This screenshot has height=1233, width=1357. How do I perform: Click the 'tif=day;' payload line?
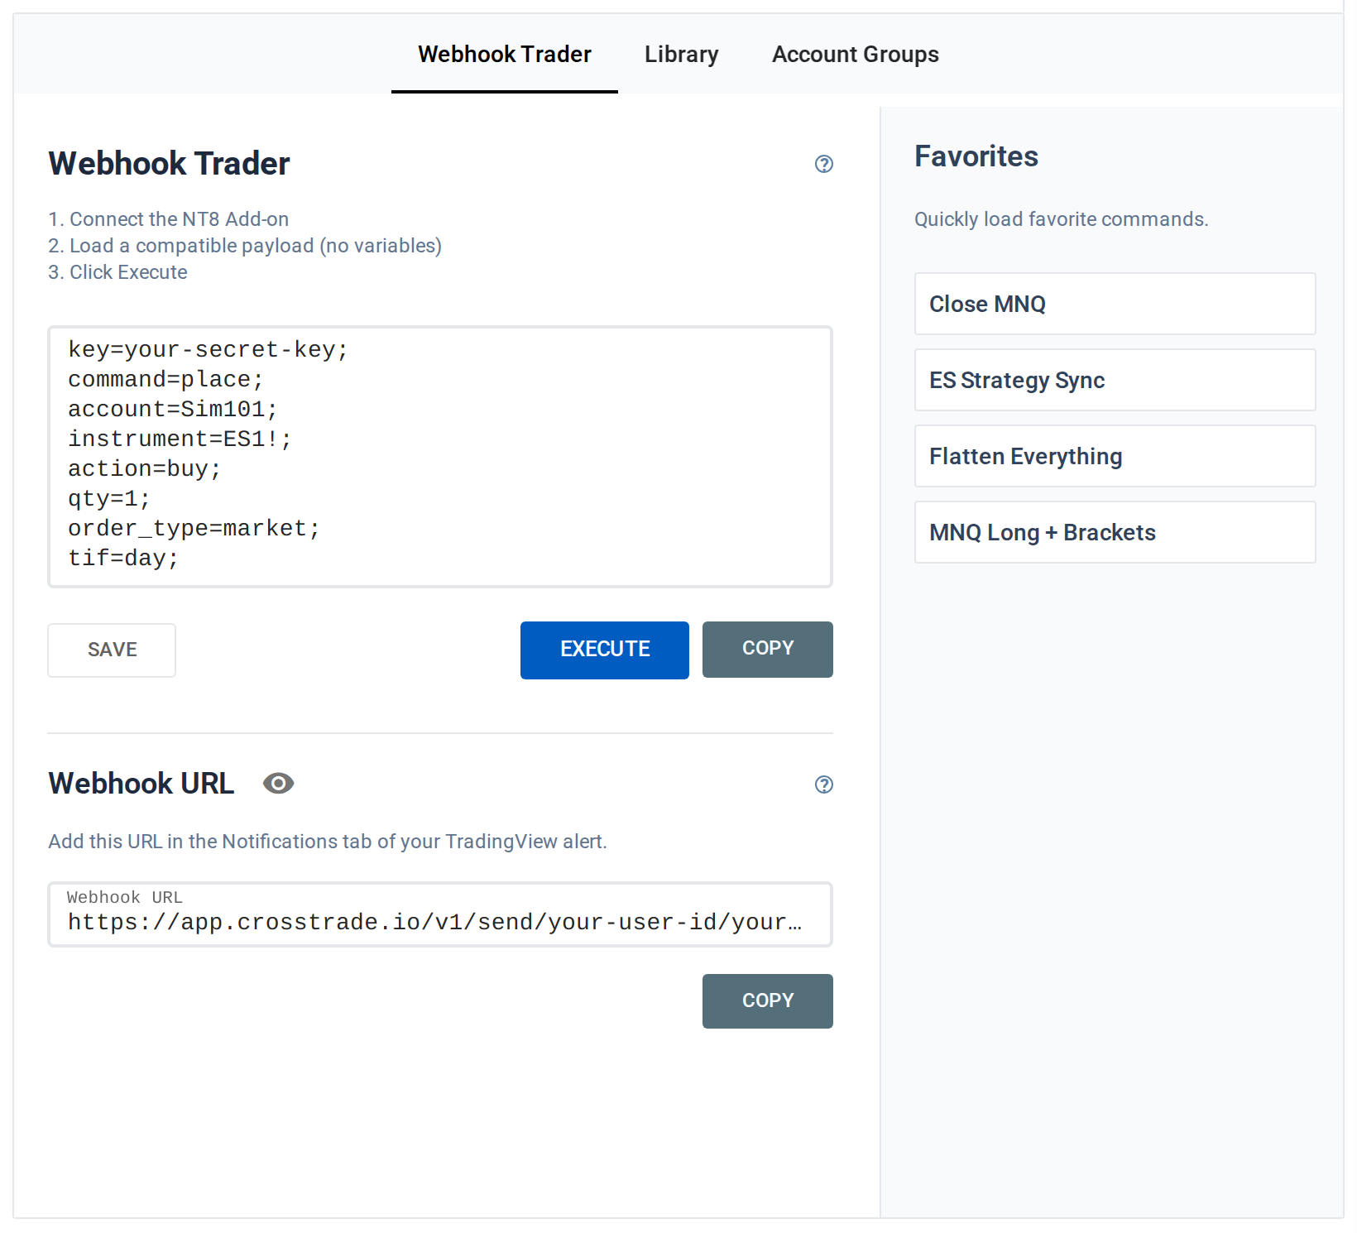pyautogui.click(x=123, y=559)
